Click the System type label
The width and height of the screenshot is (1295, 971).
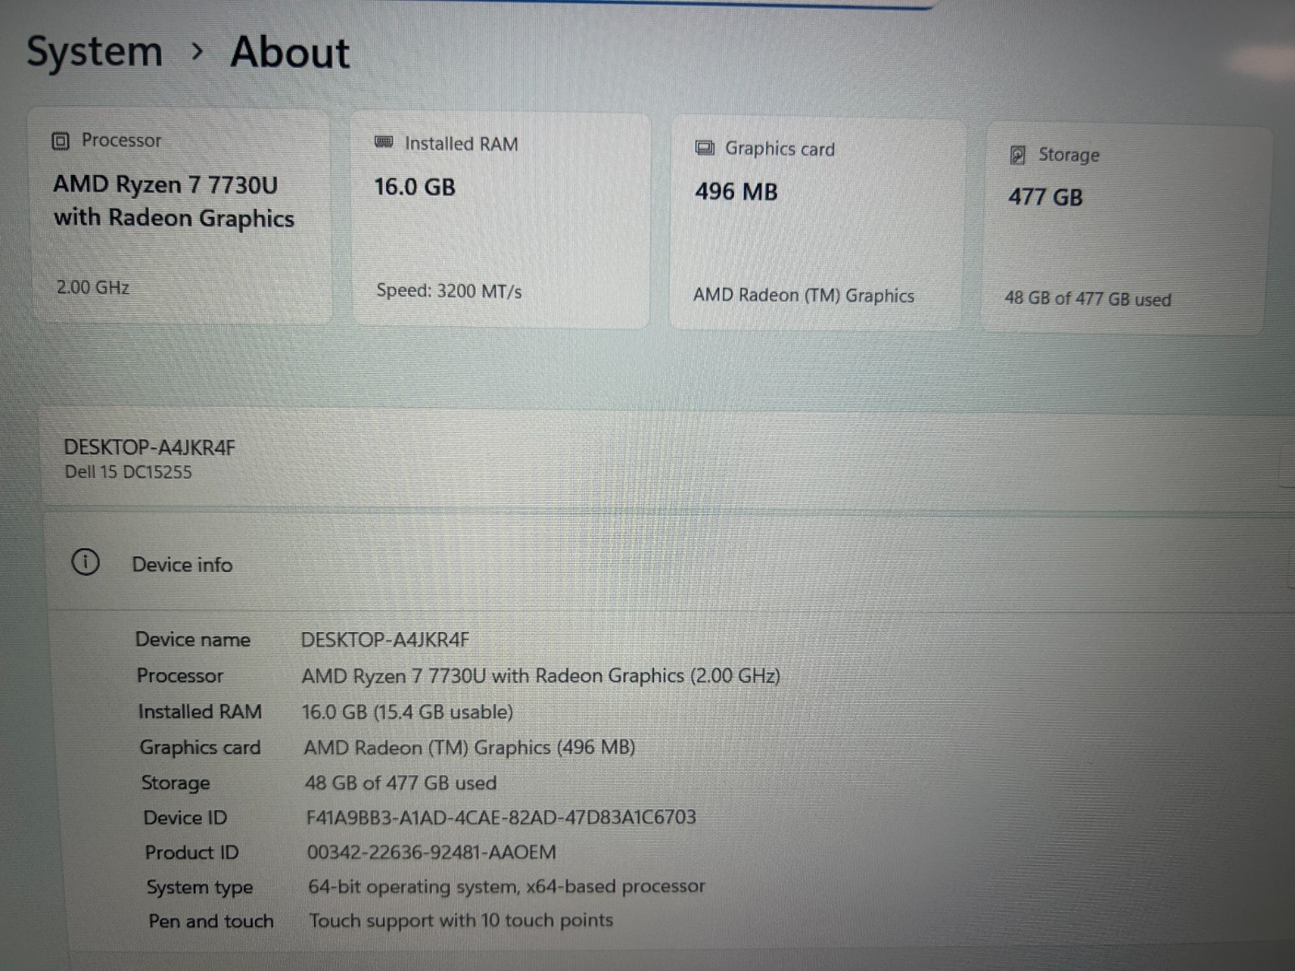pyautogui.click(x=200, y=888)
